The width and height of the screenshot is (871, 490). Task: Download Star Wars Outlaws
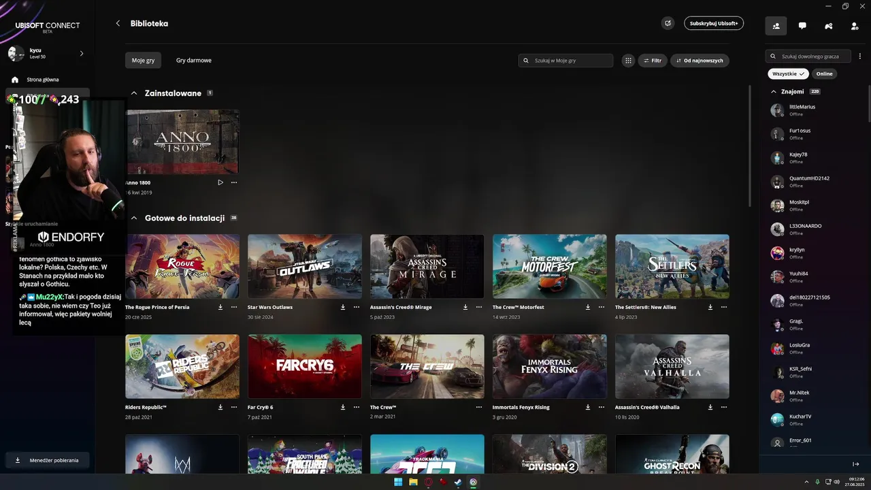[343, 307]
